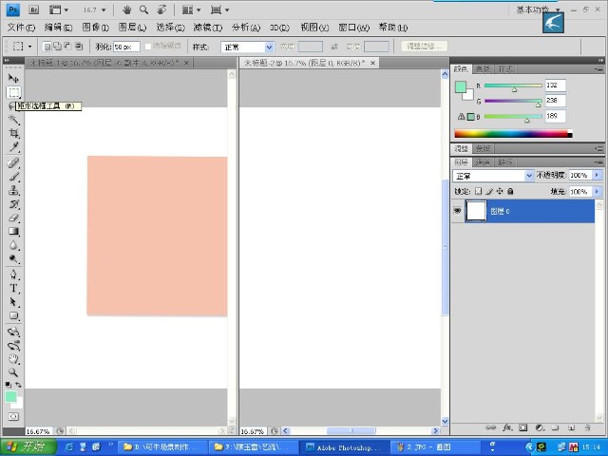Toggle visibility eye of 图层 0

[458, 211]
